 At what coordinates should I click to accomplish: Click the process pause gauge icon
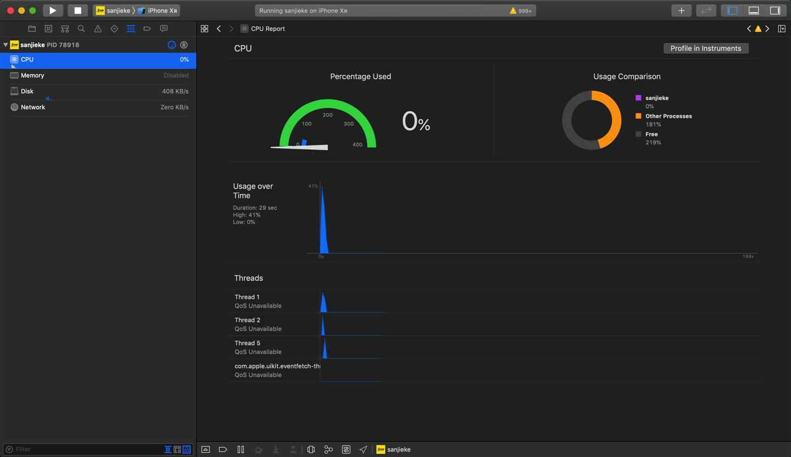coord(184,45)
